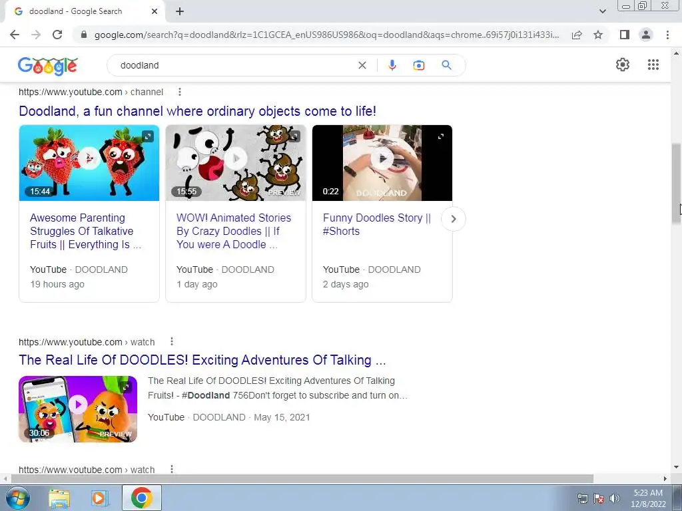Image resolution: width=682 pixels, height=511 pixels.
Task: Open a new browser tab
Action: [180, 12]
